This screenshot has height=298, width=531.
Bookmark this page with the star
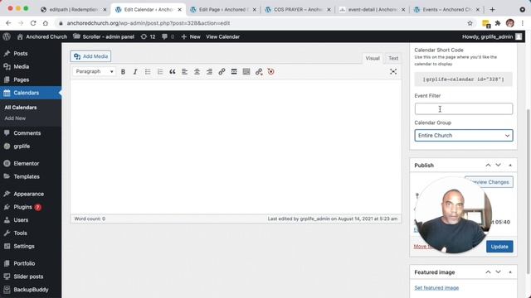470,23
